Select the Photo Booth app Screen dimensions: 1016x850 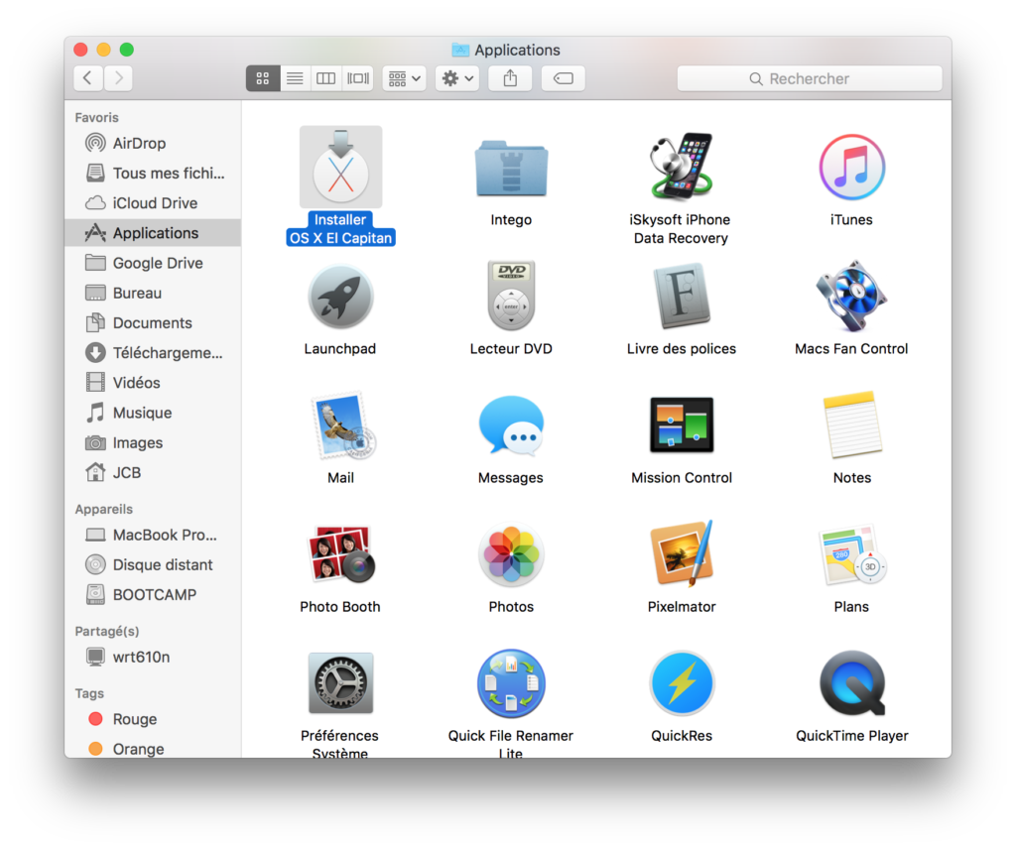coord(341,553)
